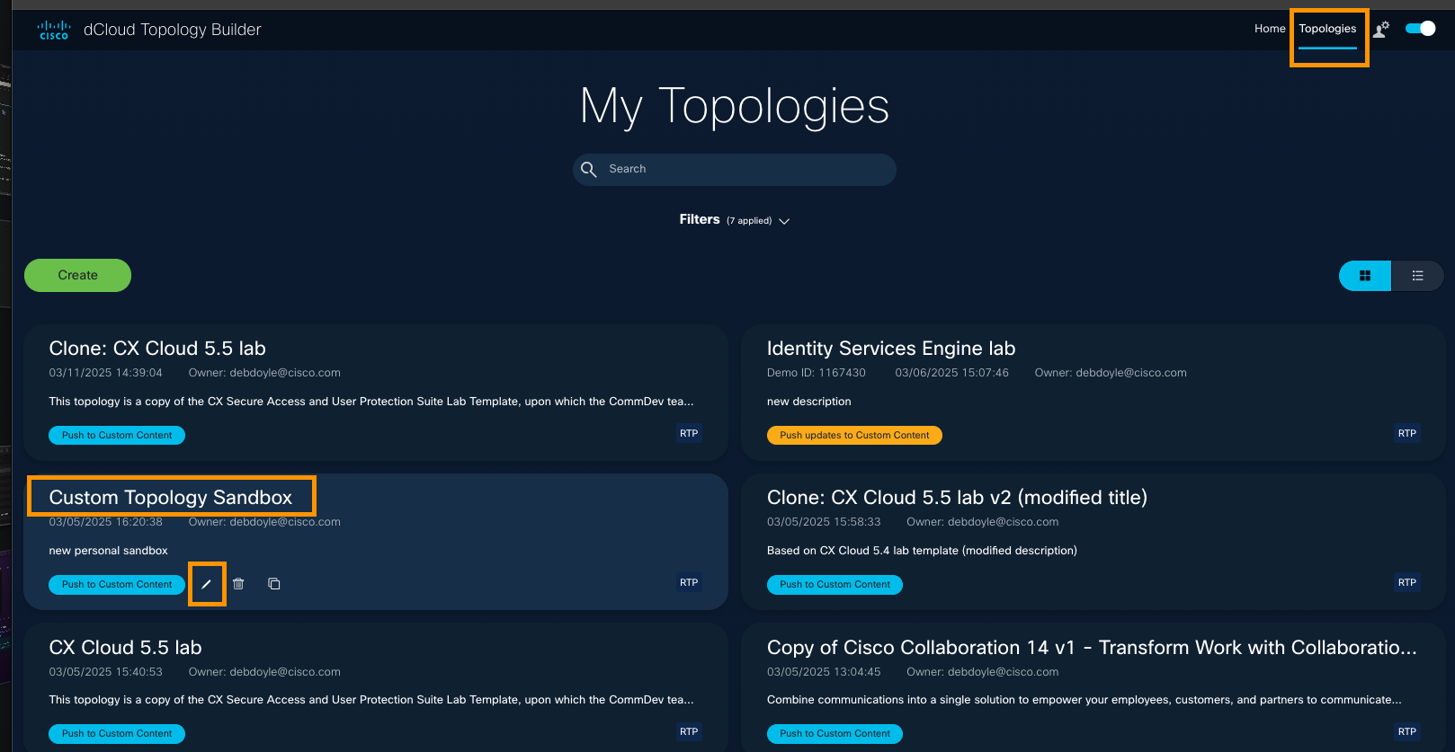Switch to list view layout
This screenshot has width=1455, height=752.
pyautogui.click(x=1417, y=276)
